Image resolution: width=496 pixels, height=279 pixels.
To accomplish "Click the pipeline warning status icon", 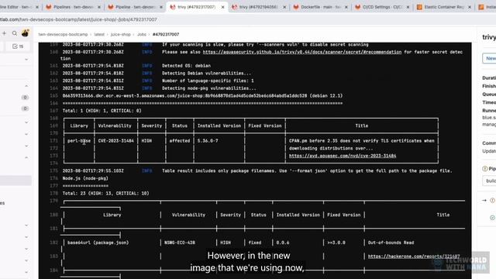I will point(484,169).
